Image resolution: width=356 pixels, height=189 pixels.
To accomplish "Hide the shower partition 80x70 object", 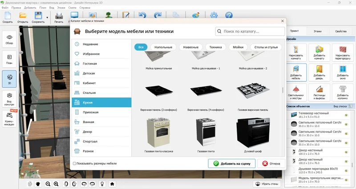I will [x=346, y=170].
